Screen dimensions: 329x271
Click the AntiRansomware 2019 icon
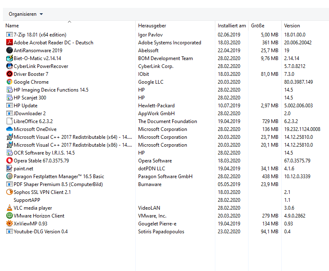point(10,50)
